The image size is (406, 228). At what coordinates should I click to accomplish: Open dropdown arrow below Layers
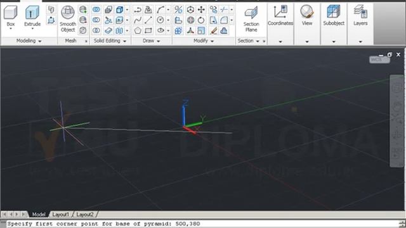(360, 41)
